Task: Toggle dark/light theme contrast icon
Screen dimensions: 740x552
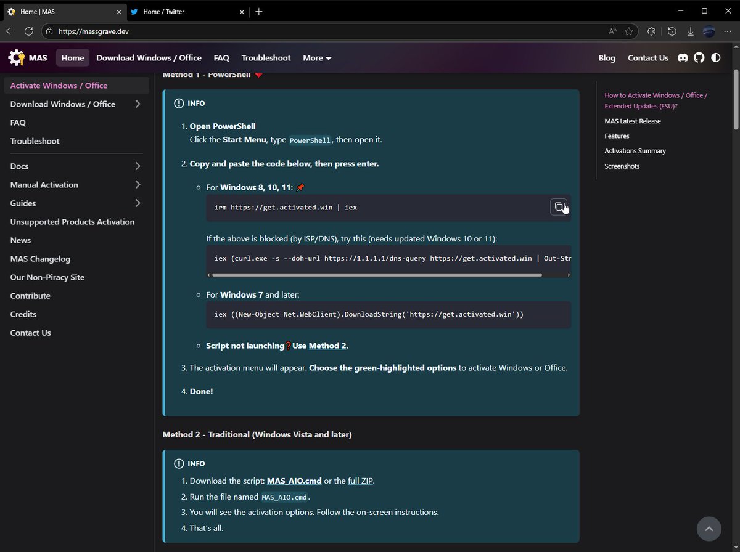Action: click(715, 57)
